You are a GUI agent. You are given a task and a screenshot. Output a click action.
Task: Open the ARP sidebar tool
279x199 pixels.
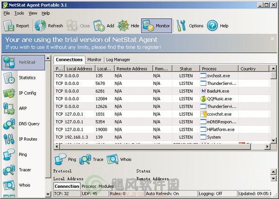pyautogui.click(x=23, y=108)
